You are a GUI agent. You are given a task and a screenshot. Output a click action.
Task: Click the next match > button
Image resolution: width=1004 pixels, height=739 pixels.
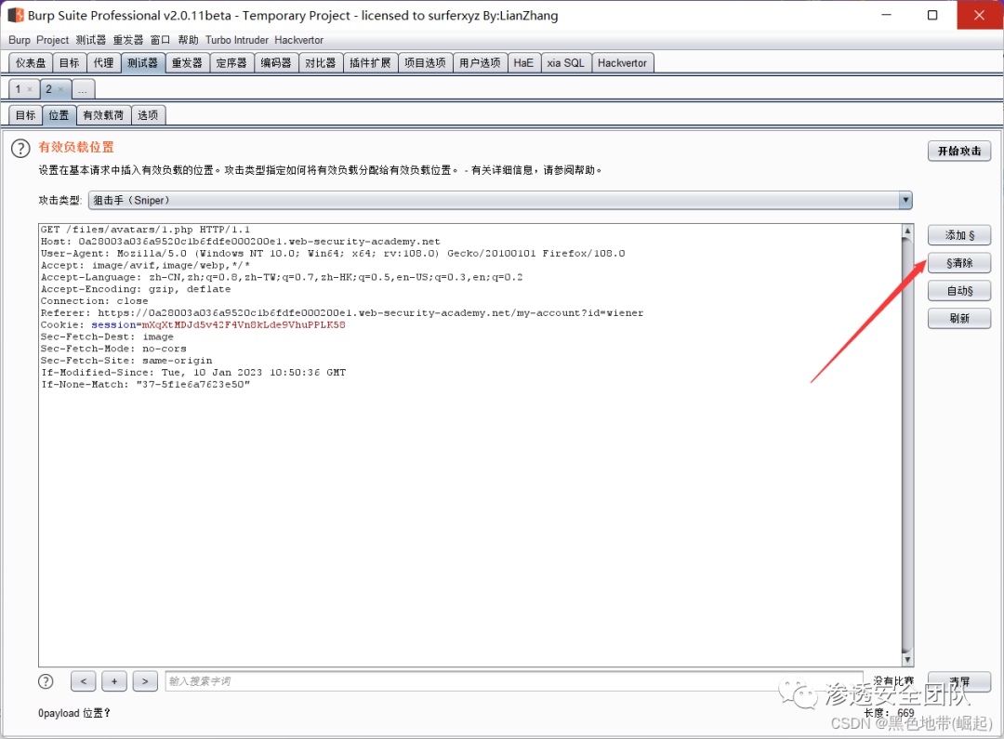coord(145,681)
